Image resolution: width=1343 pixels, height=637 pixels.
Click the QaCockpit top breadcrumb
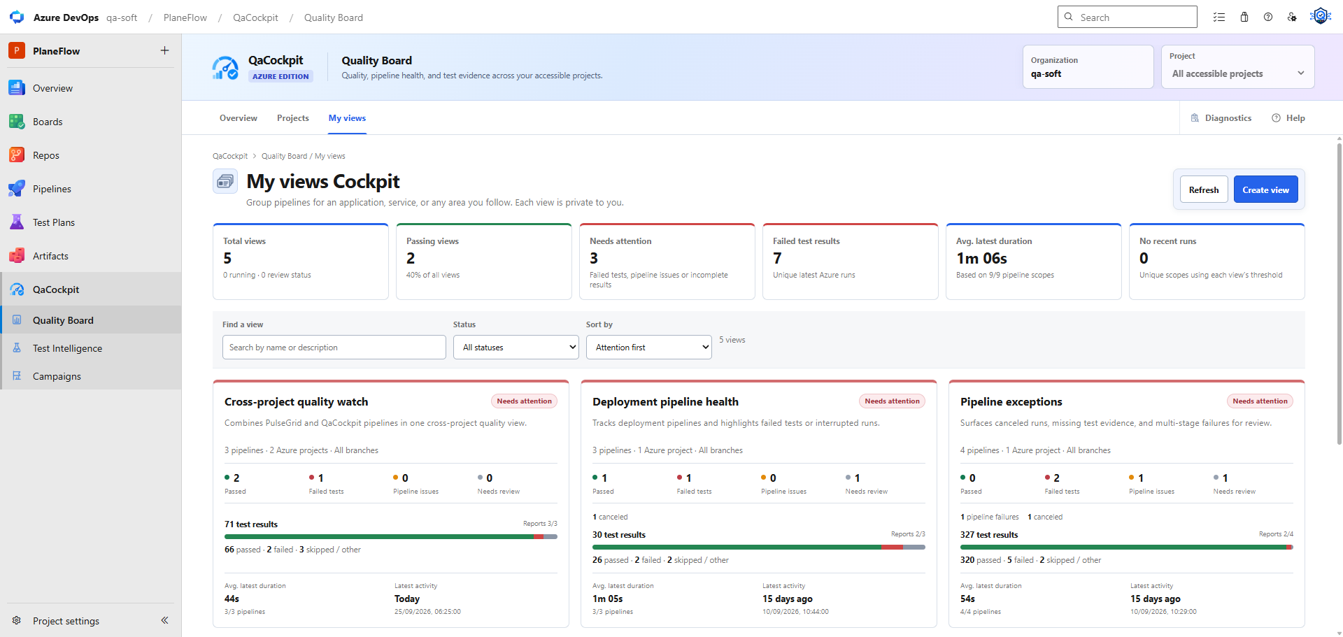pos(255,17)
